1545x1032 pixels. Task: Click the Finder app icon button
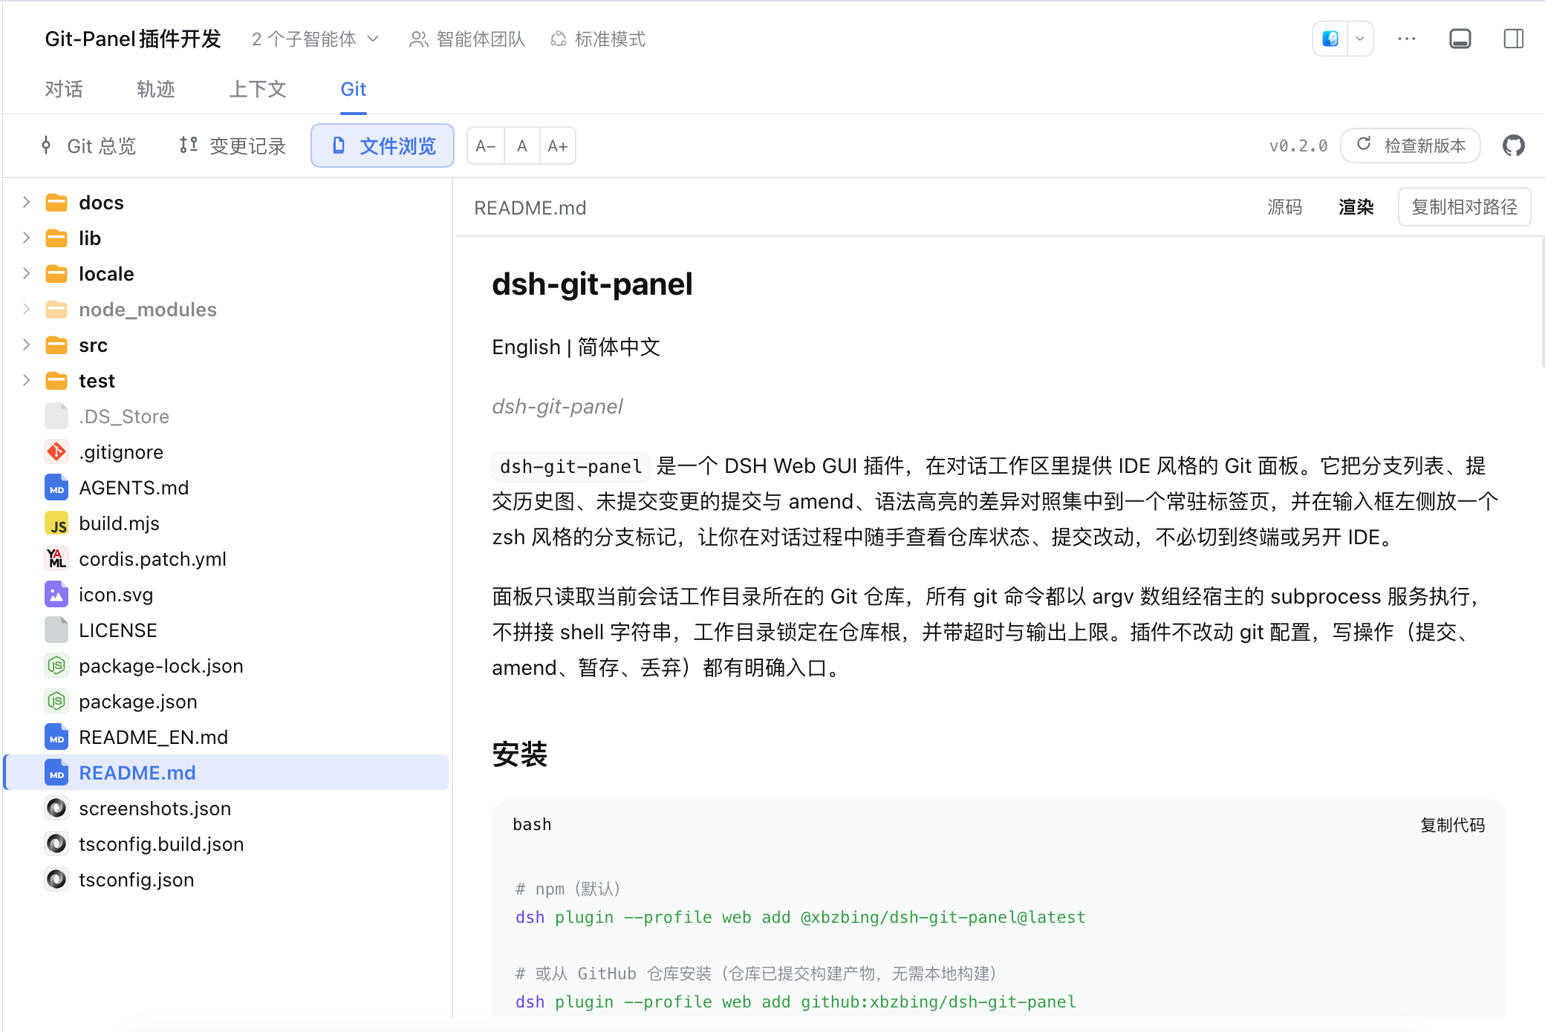click(x=1330, y=39)
